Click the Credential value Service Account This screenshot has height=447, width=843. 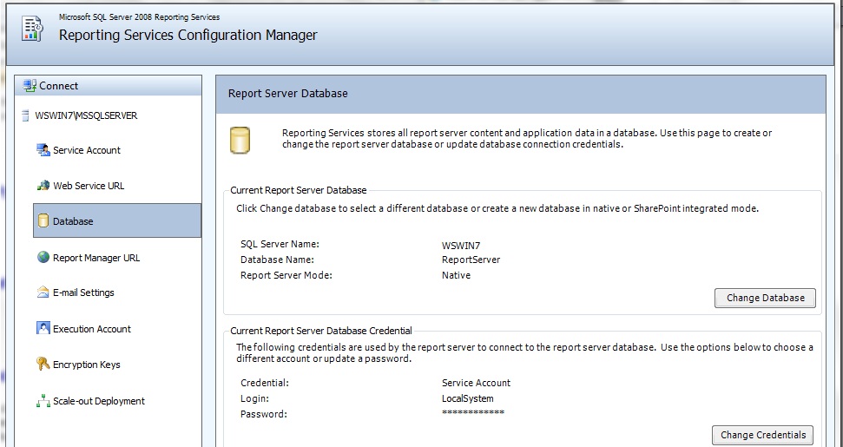point(477,383)
